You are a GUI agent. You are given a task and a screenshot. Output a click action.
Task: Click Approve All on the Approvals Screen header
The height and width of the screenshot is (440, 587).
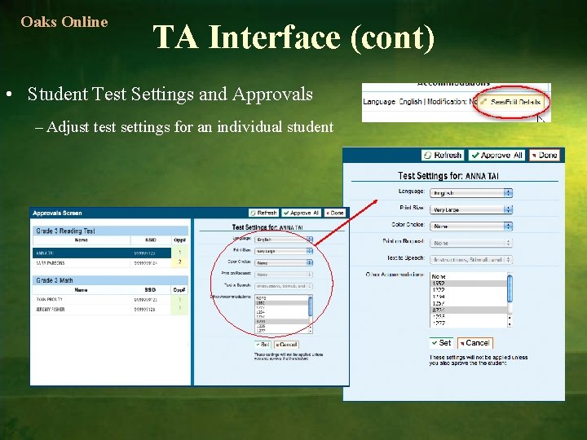pos(301,213)
